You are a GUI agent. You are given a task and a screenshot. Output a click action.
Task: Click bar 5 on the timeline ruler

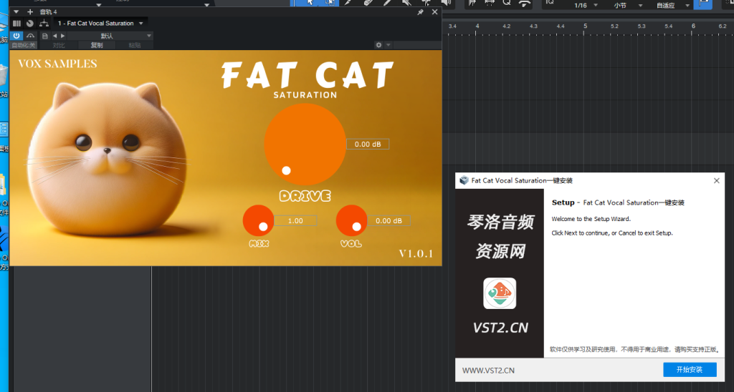585,26
